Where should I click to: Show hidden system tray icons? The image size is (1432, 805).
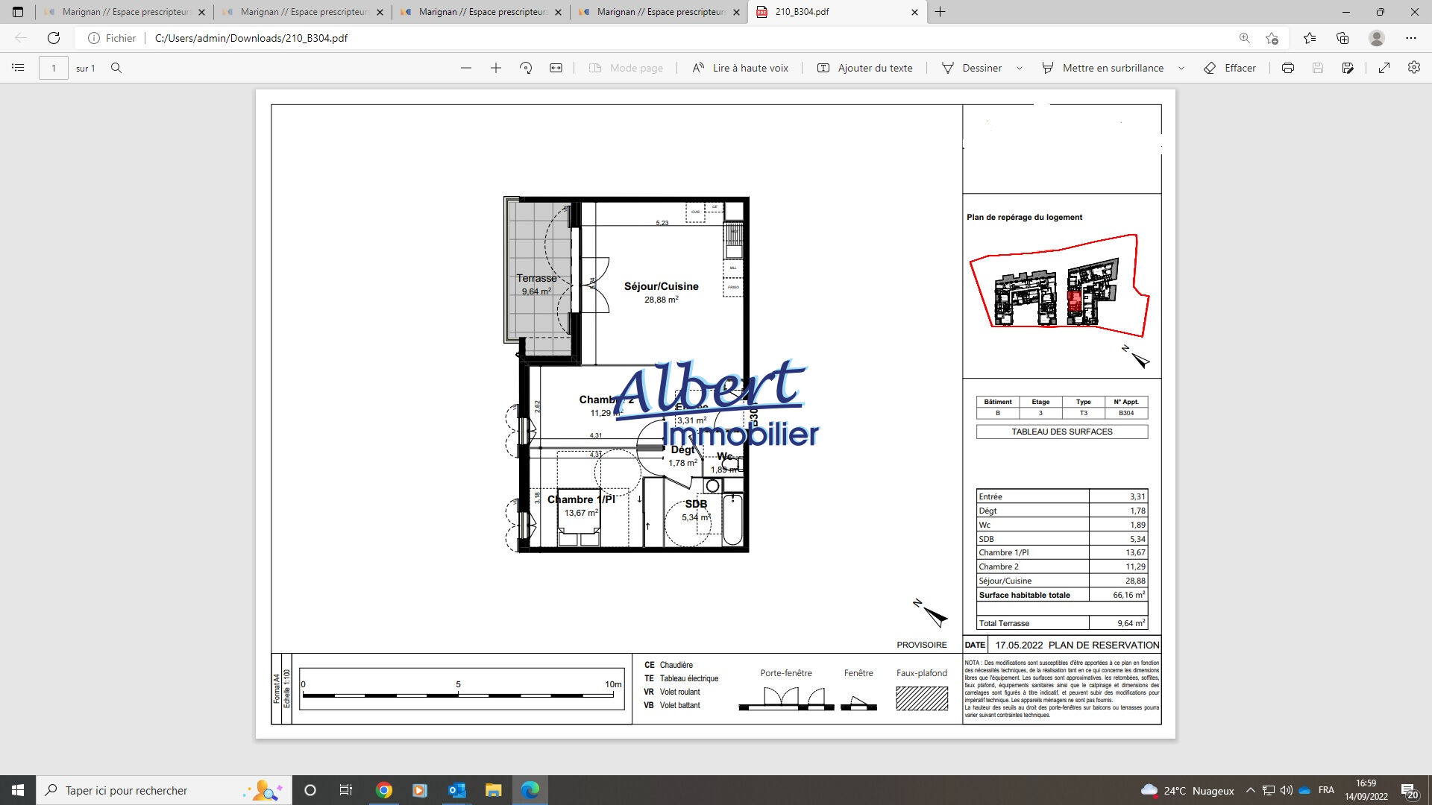tap(1251, 790)
